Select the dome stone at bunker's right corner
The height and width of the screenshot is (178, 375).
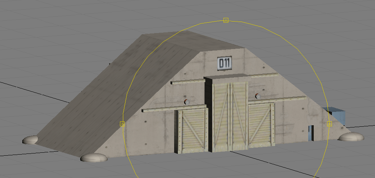coord(351,137)
